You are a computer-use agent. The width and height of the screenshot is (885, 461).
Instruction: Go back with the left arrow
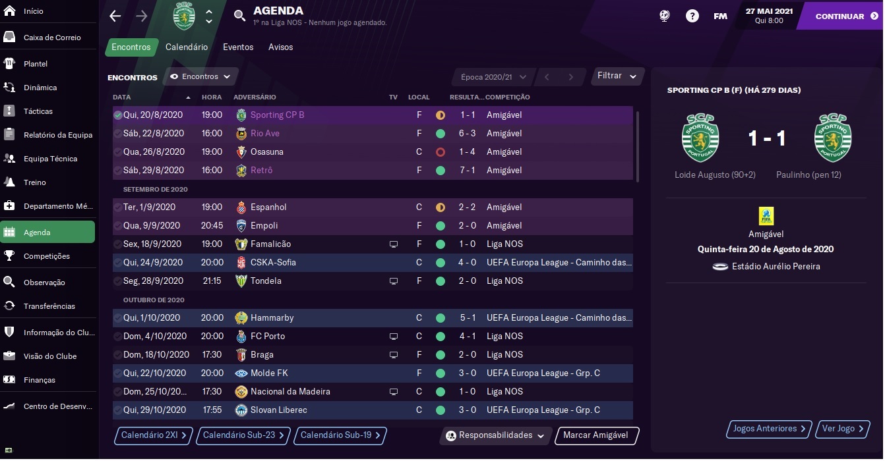pyautogui.click(x=115, y=16)
